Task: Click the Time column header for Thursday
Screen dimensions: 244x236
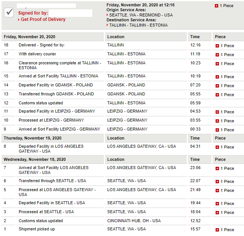Action: (195, 138)
